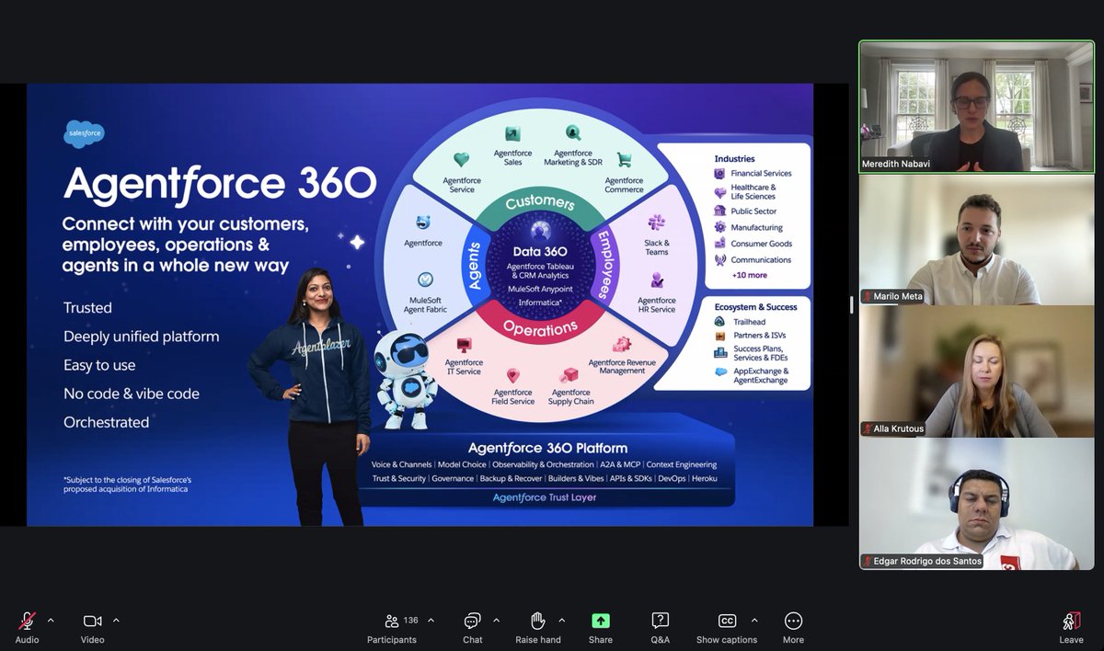Click Marilo Meta muted microphone icon
This screenshot has height=651, width=1104.
[x=868, y=296]
